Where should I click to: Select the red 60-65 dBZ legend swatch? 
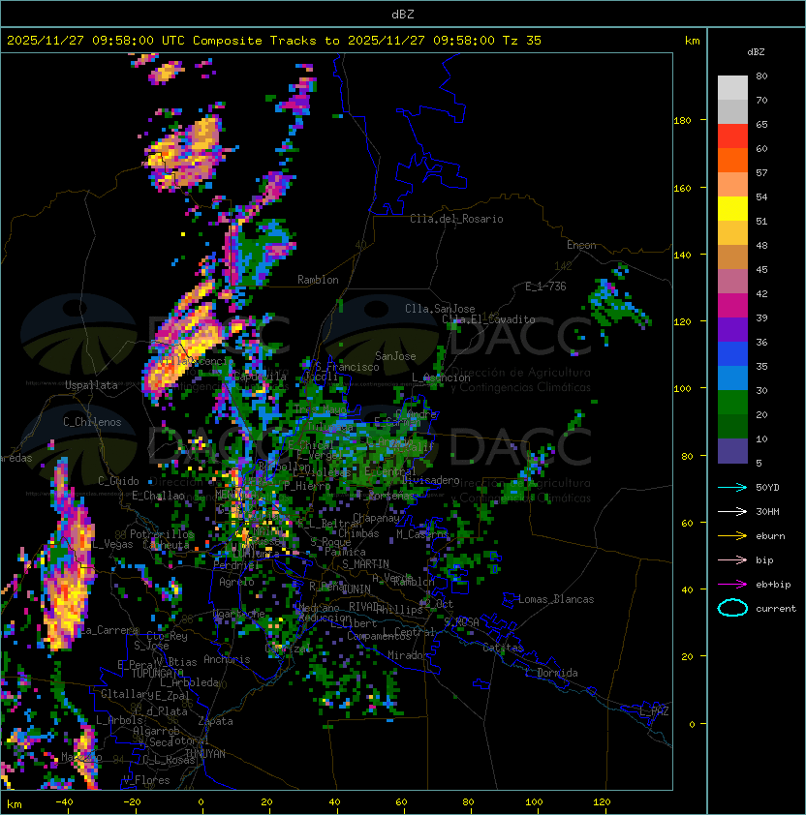click(732, 136)
